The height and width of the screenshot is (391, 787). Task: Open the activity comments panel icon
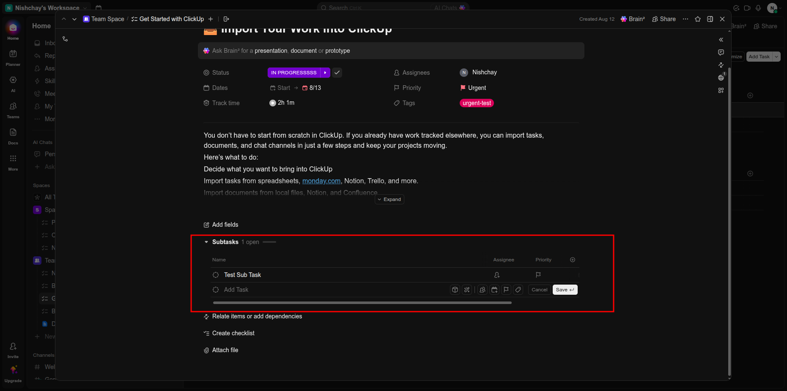click(721, 52)
